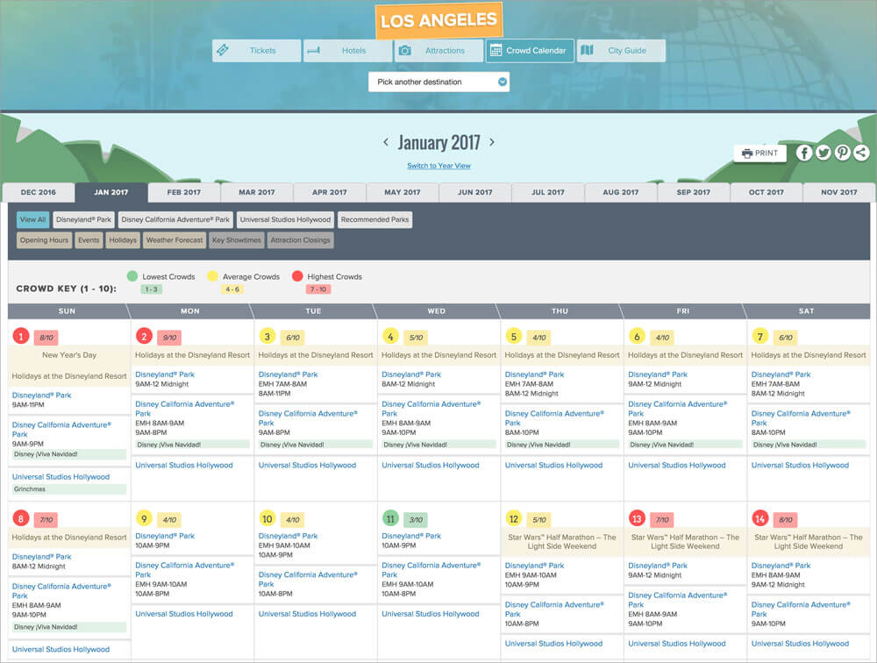877x663 pixels.
Task: Click the Tickets ticket icon
Action: click(225, 50)
